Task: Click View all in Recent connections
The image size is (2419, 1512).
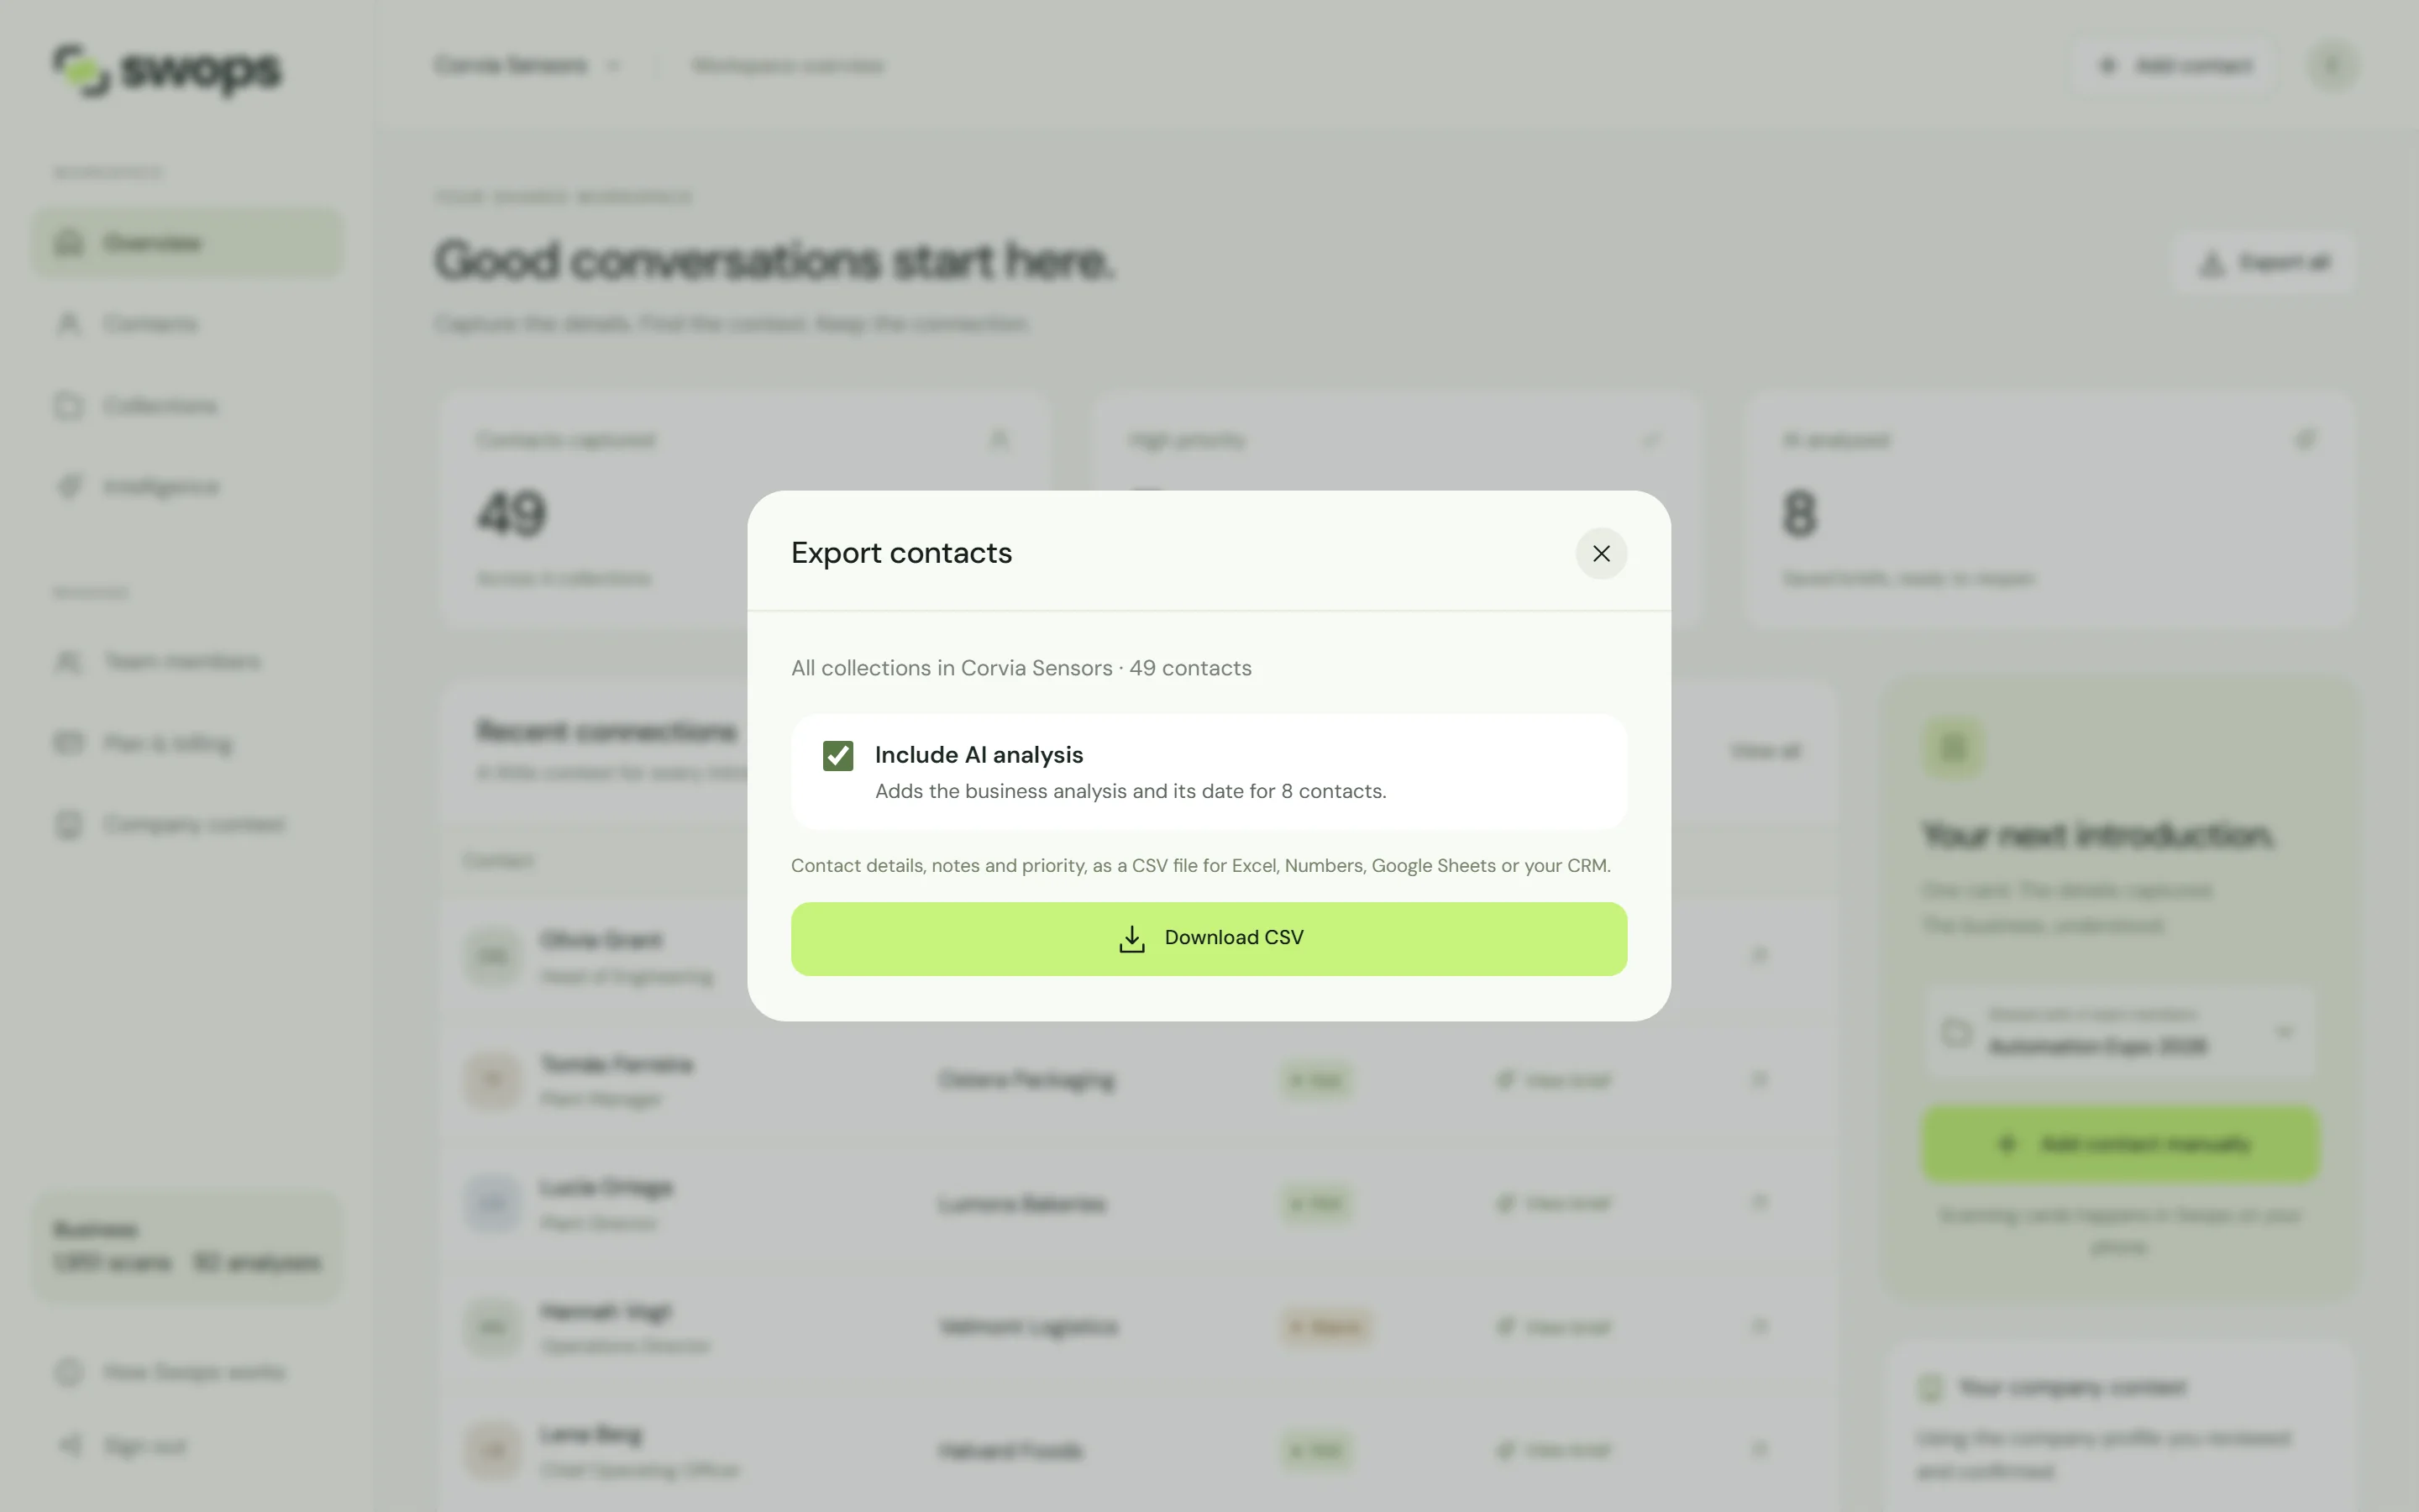Action: tap(1766, 751)
